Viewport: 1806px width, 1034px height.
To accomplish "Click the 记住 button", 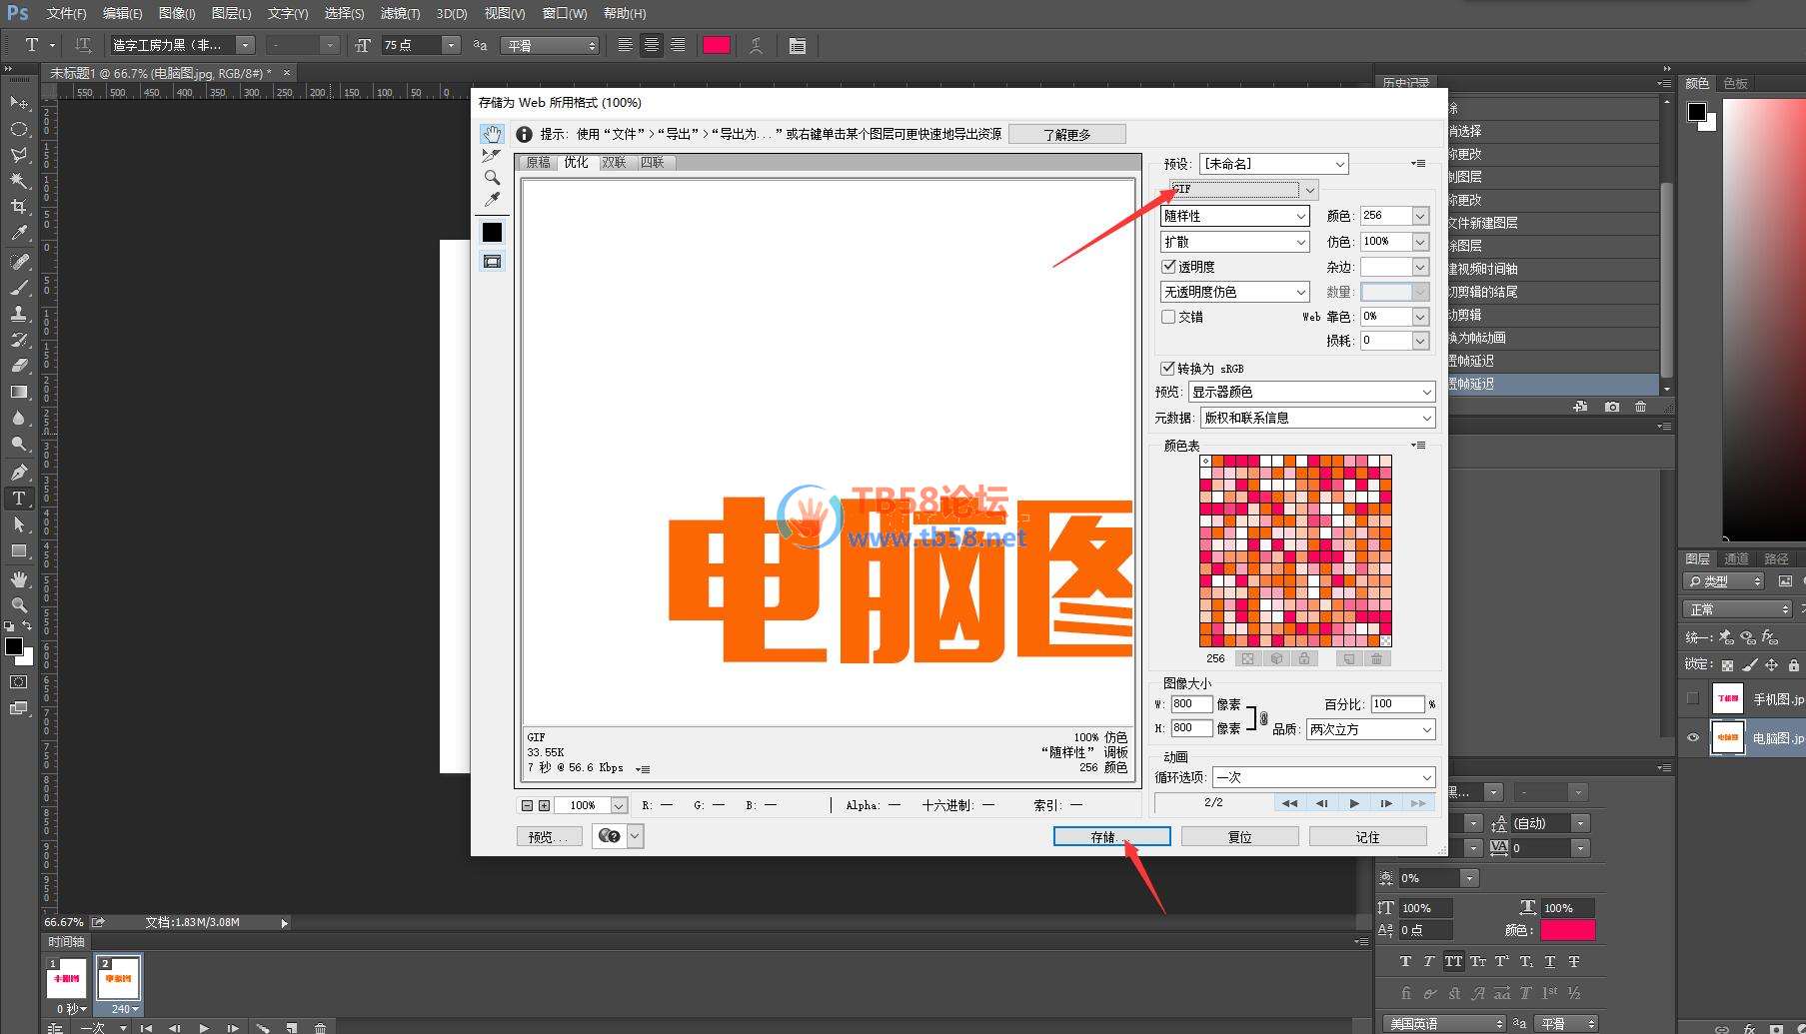I will (x=1368, y=836).
